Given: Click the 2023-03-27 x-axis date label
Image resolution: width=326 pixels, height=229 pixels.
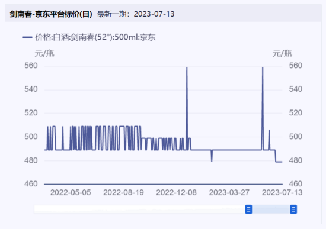Looking at the screenshot, I should click(229, 193).
